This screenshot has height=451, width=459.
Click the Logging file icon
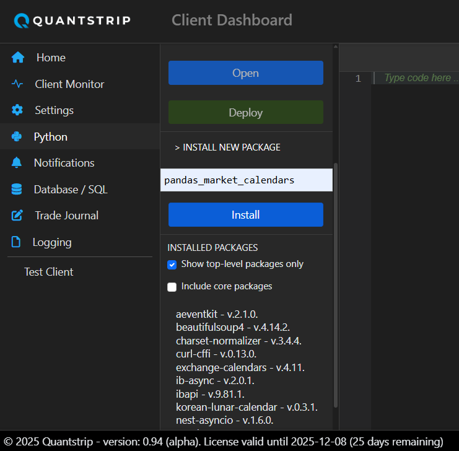pos(16,242)
